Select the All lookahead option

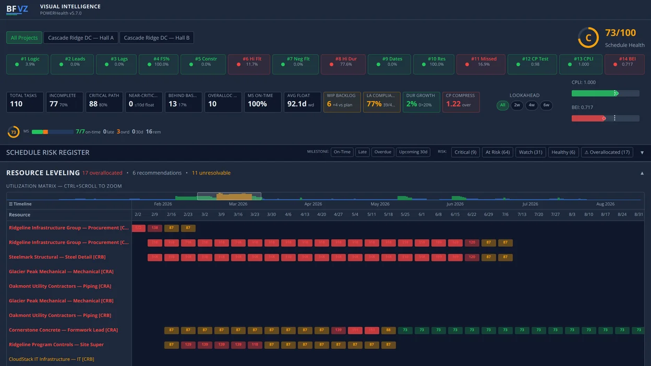coord(502,105)
